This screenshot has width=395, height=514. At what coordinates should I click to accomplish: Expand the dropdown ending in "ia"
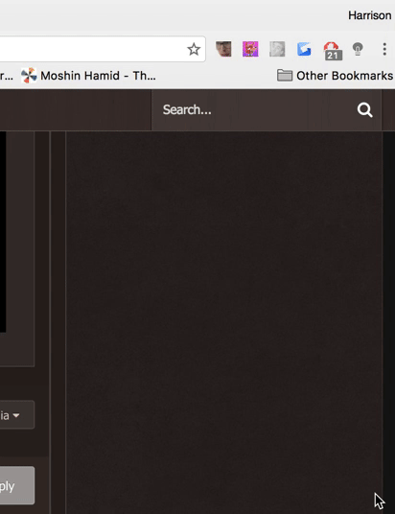[x=17, y=415]
